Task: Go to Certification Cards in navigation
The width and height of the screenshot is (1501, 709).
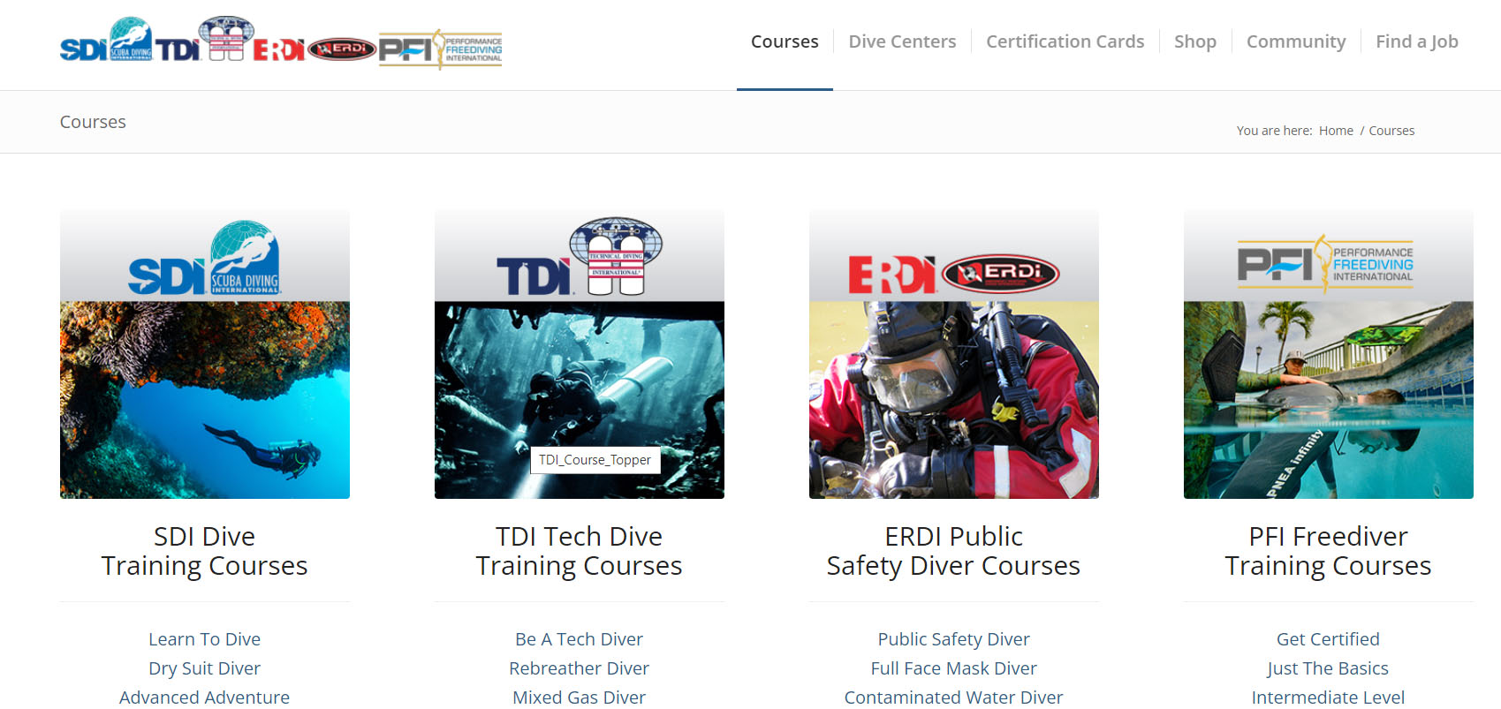Action: 1065,41
